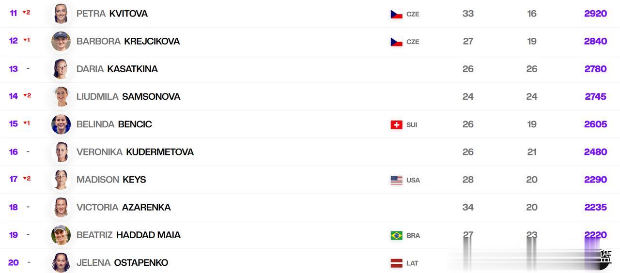Viewport: 620px width, 273px height.
Task: Open Barbora Krejcikova's avatar image
Action: pyautogui.click(x=61, y=41)
